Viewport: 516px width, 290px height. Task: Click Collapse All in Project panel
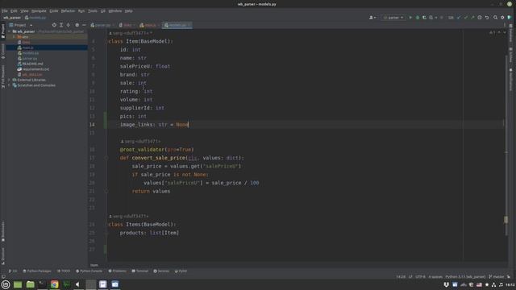pos(69,25)
